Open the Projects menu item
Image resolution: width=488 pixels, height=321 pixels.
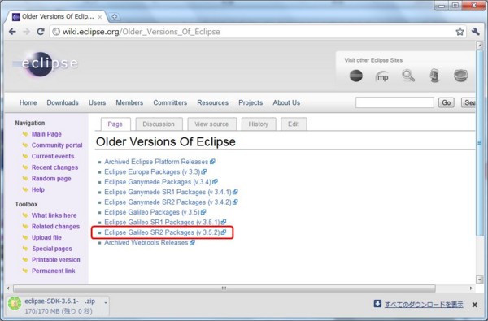251,102
